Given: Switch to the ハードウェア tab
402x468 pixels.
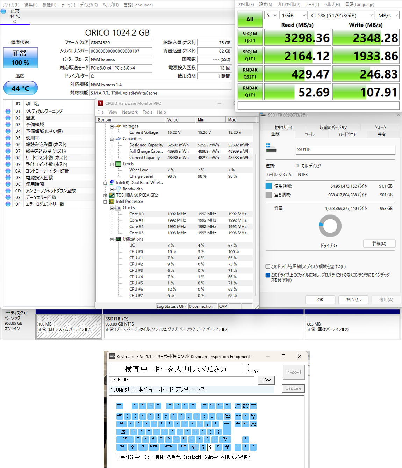Looking at the screenshot, I should [x=347, y=134].
